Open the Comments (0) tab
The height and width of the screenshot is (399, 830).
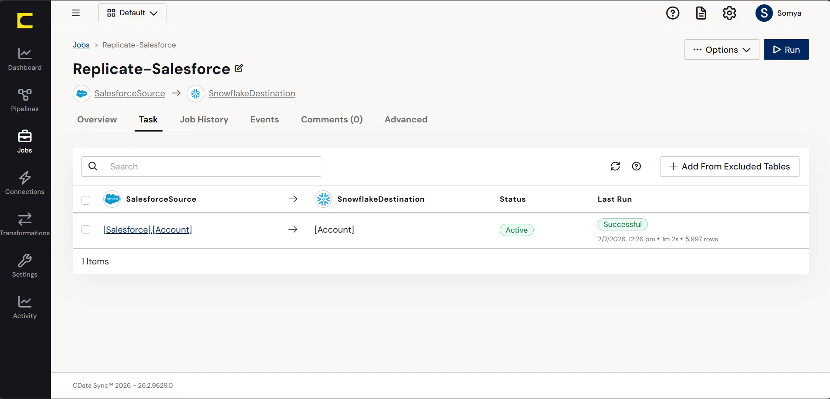click(x=332, y=119)
